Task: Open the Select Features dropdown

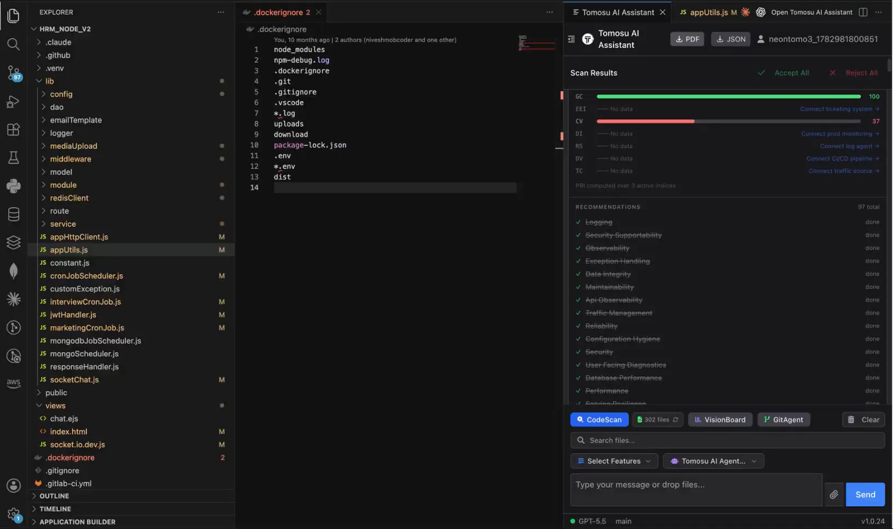Action: coord(614,461)
